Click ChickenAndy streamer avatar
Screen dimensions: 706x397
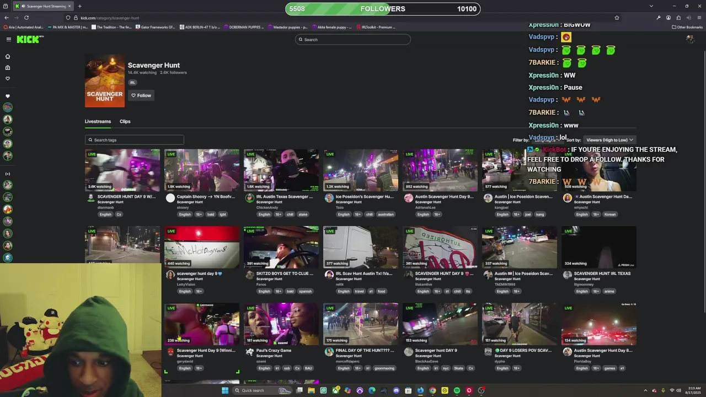pos(250,198)
